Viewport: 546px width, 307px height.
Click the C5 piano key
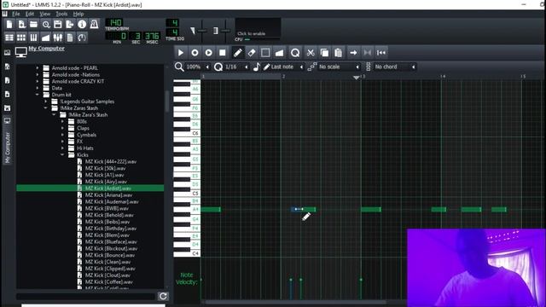tap(186, 194)
